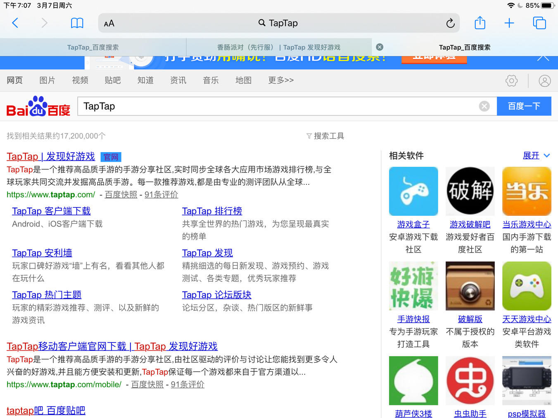558x418 pixels.
Task: Switch to first TapTap_百度搜索 tab
Action: tap(93, 47)
